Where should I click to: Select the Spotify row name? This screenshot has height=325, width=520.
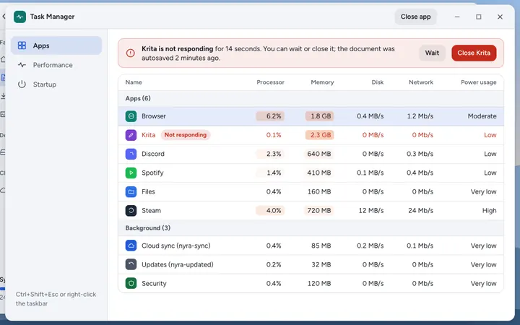(152, 173)
